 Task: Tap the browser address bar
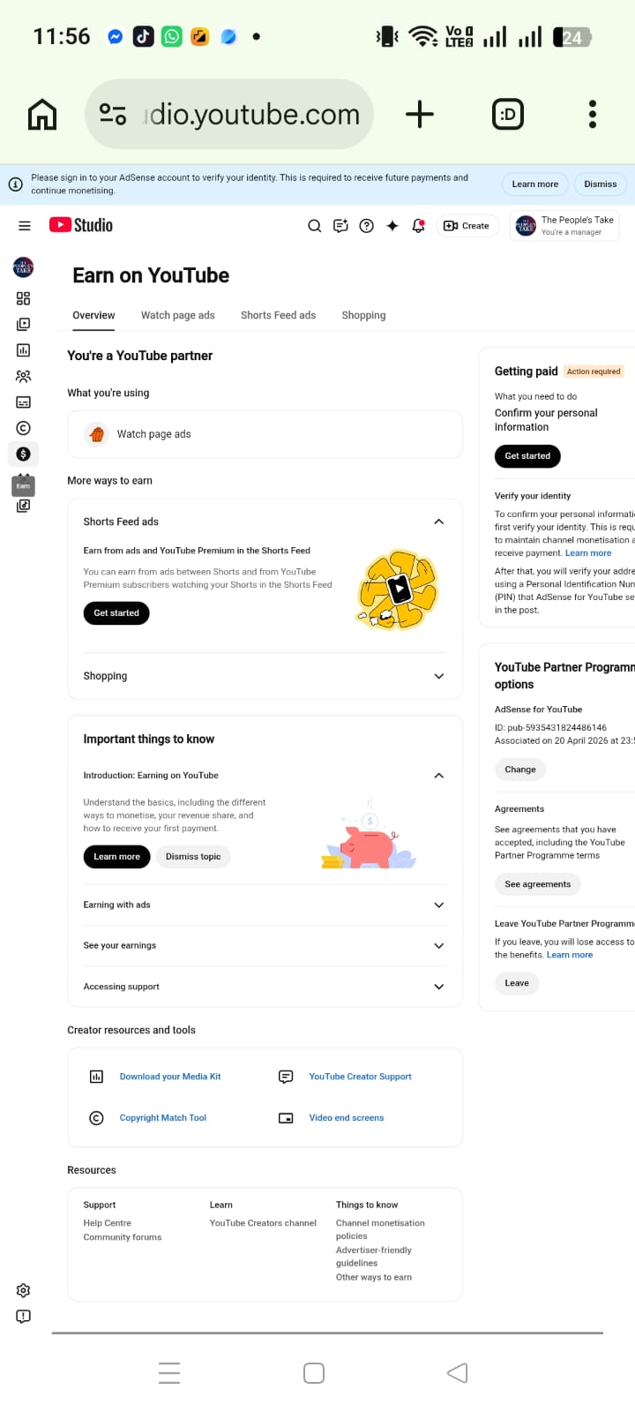[x=229, y=114]
